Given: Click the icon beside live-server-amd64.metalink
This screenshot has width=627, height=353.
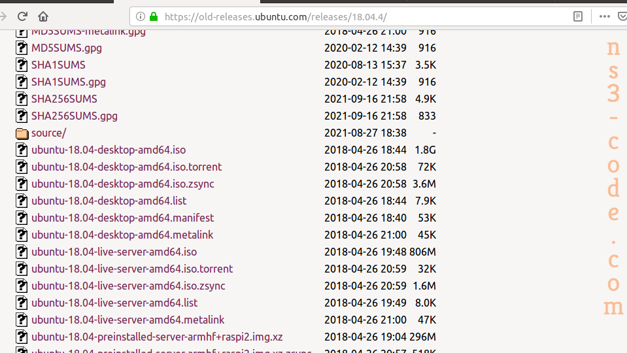Looking at the screenshot, I should pyautogui.click(x=22, y=320).
